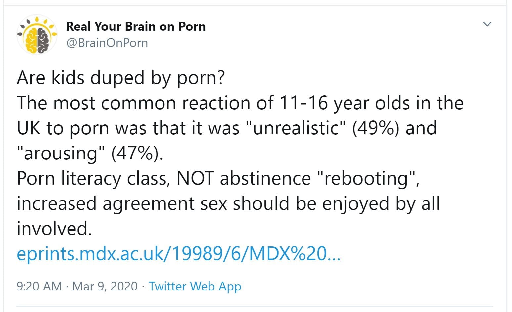Open the eprints.mdx.ac.uk link
The height and width of the screenshot is (312, 512).
point(178,254)
